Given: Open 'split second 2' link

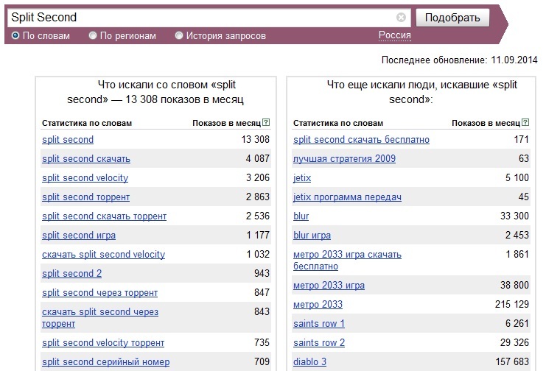Looking at the screenshot, I should (x=71, y=274).
